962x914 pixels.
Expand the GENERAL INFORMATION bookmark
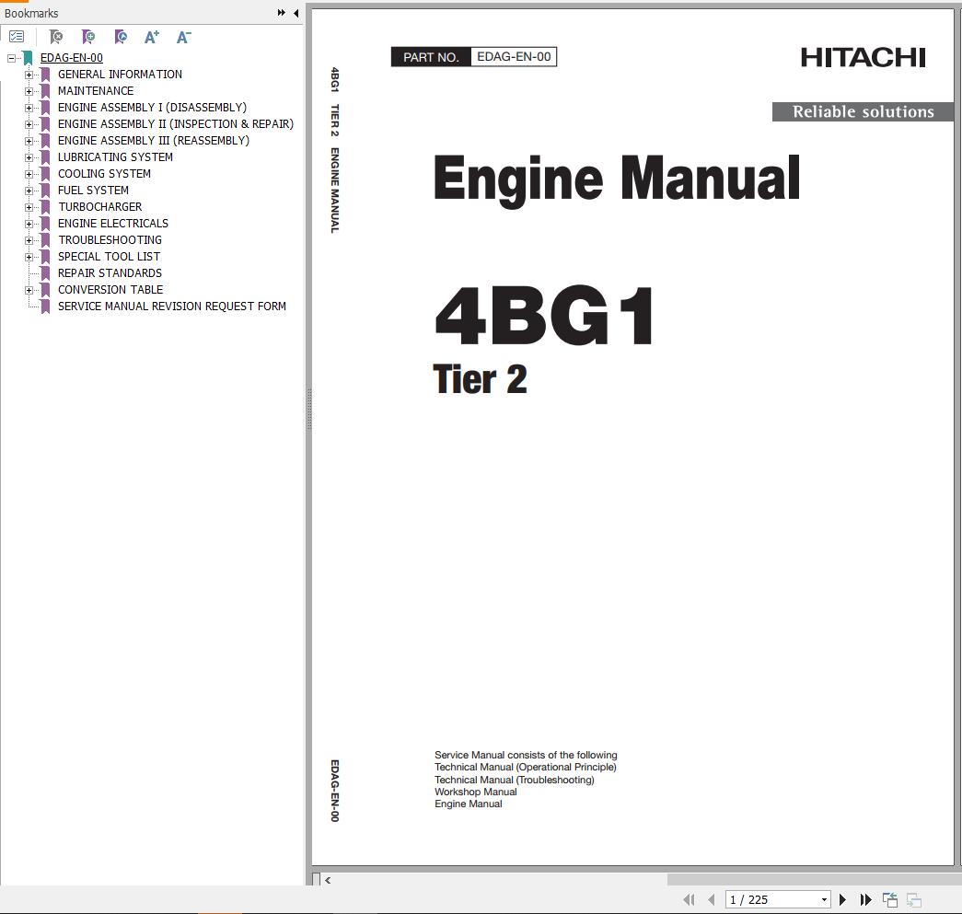click(29, 75)
